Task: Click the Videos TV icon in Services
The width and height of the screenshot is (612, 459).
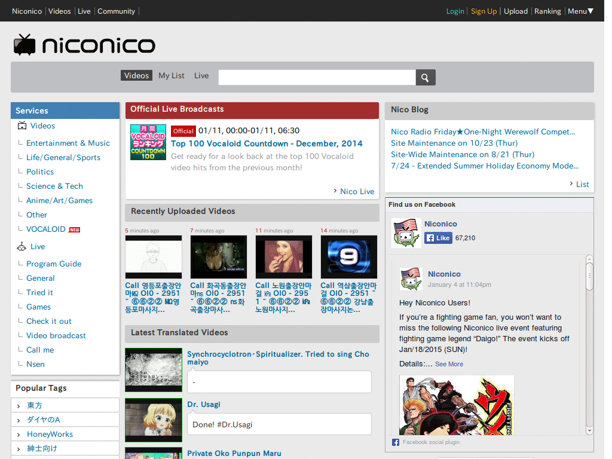Action: point(22,126)
